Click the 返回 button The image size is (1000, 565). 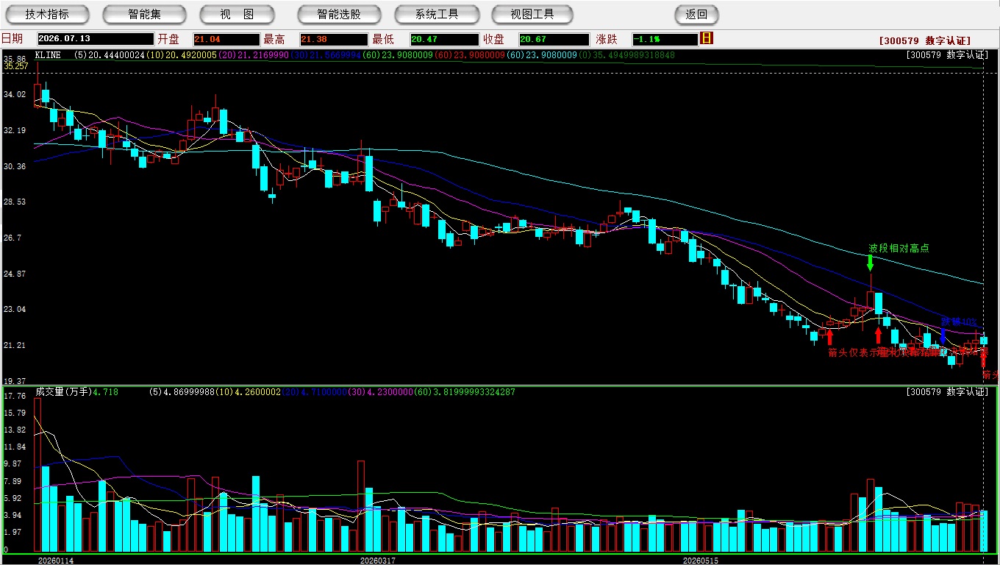[x=696, y=14]
